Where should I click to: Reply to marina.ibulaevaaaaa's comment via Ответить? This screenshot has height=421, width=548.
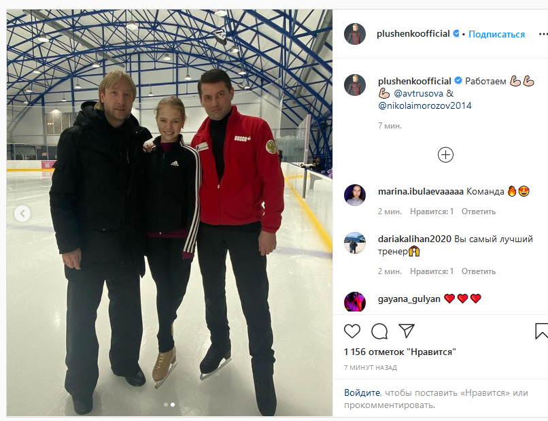pyautogui.click(x=479, y=212)
